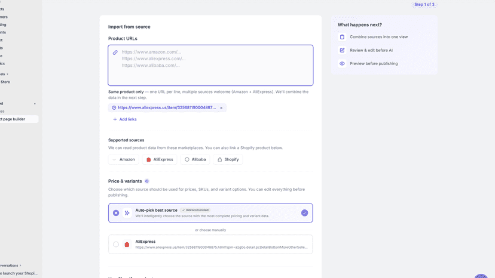This screenshot has width=495, height=278.
Task: Click the clipboard icon for Combine sources
Action: 342,37
